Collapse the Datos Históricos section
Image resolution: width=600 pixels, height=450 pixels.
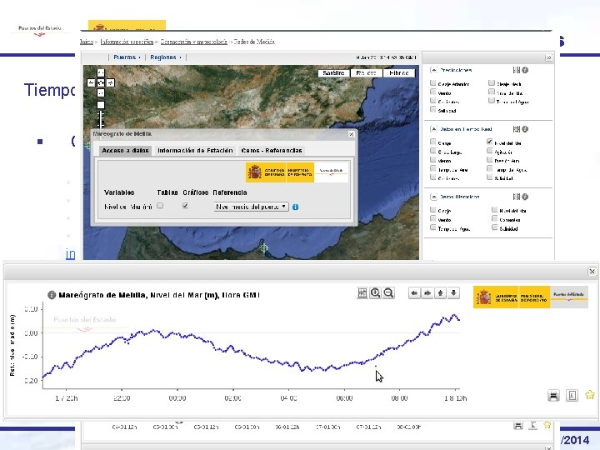click(x=433, y=197)
